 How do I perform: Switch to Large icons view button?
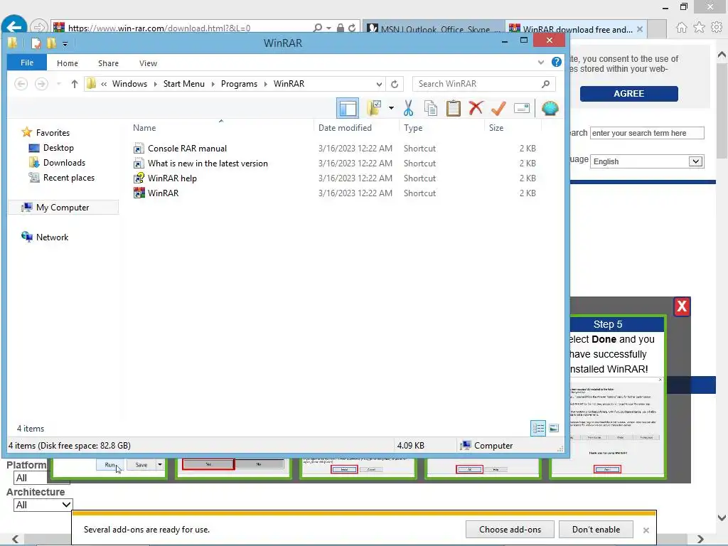[554, 428]
